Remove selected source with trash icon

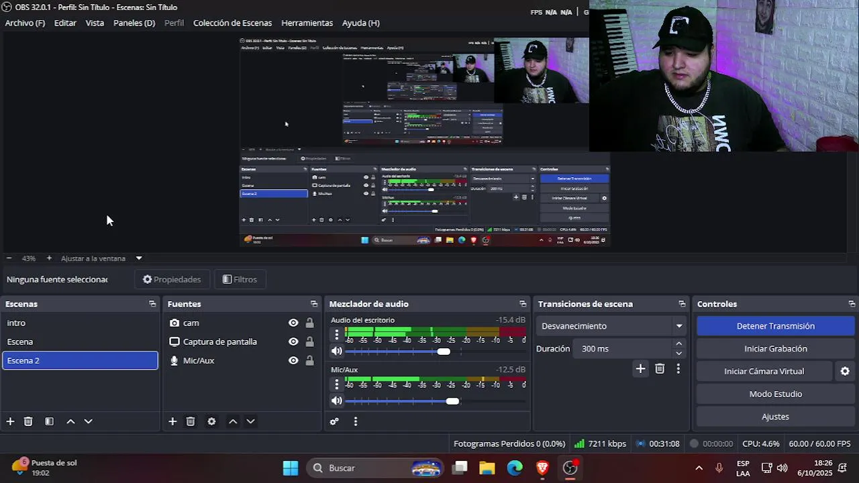tap(191, 421)
